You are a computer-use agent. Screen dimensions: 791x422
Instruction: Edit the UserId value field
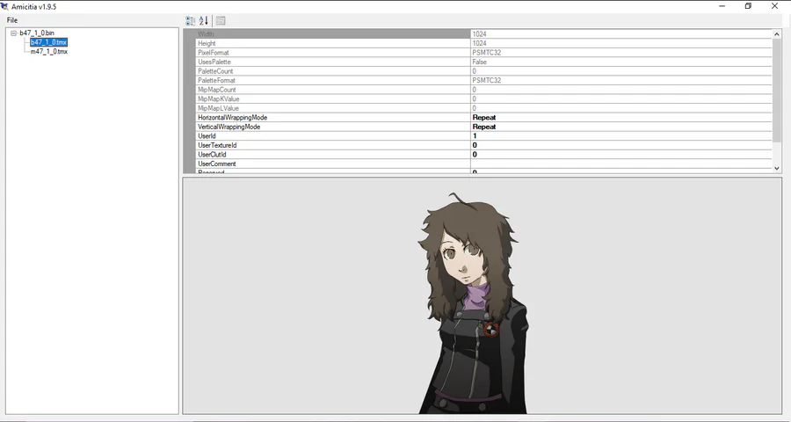(621, 135)
